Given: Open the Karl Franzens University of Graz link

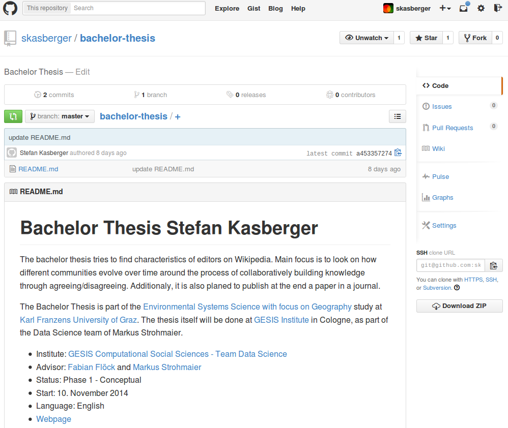Looking at the screenshot, I should click(x=78, y=320).
